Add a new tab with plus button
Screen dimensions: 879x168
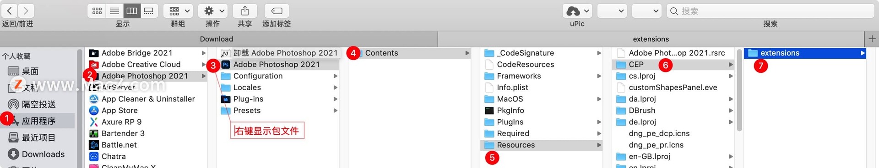pyautogui.click(x=872, y=39)
